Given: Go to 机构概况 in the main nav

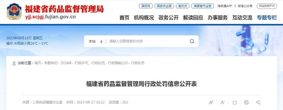Looking at the screenshot, I should (x=144, y=18).
